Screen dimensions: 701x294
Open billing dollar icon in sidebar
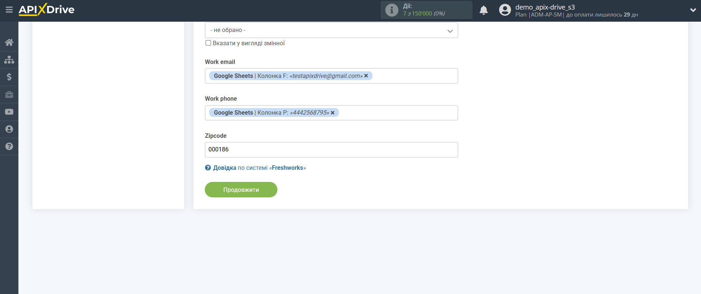[x=9, y=77]
